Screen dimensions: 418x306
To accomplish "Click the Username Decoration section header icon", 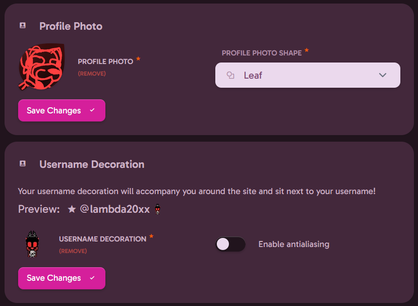I will point(23,163).
